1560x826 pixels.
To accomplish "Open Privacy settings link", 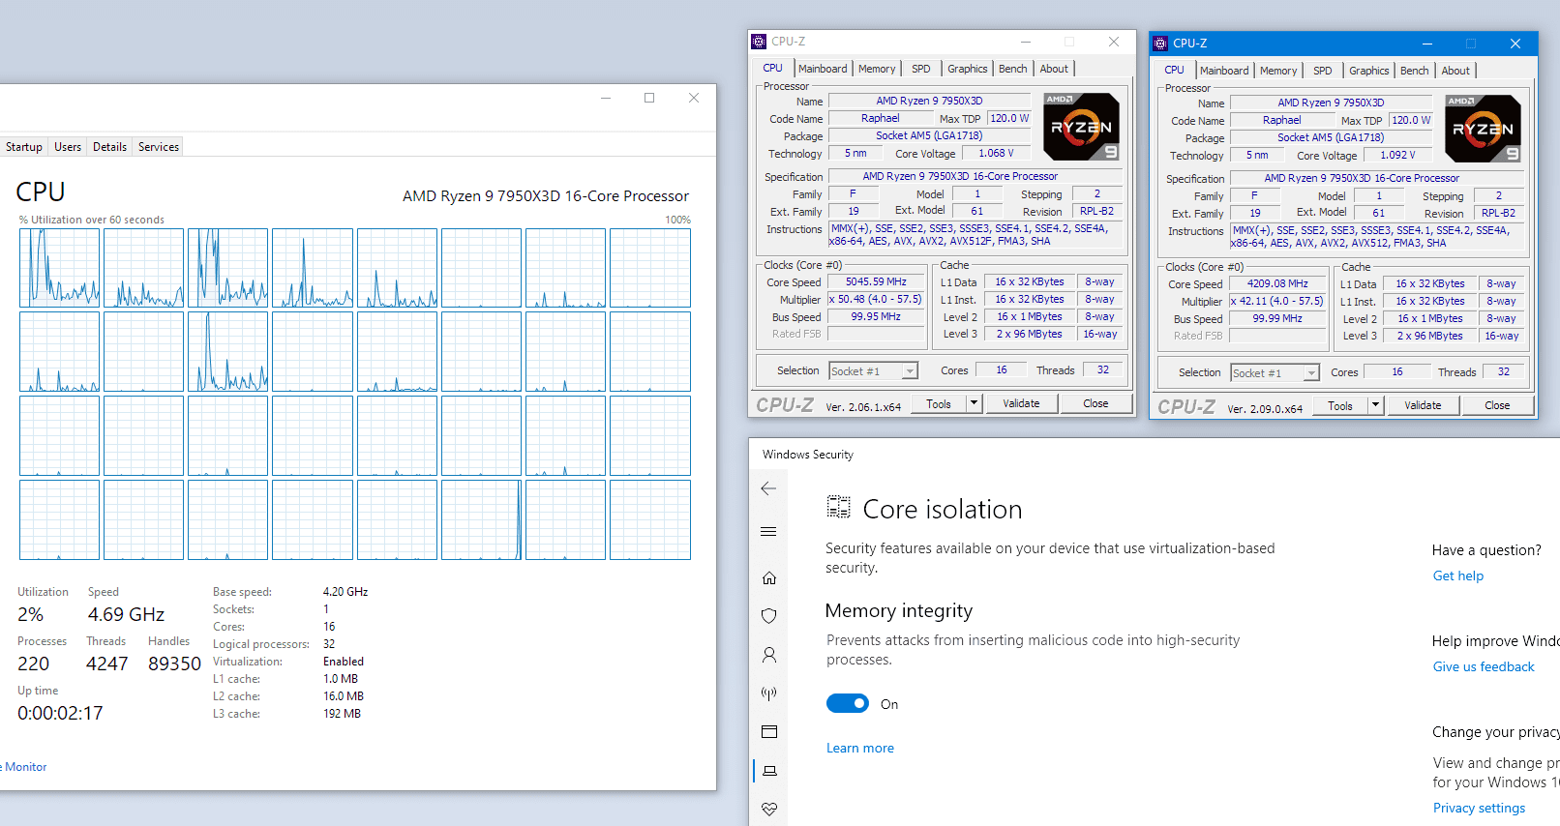I will click(1479, 808).
